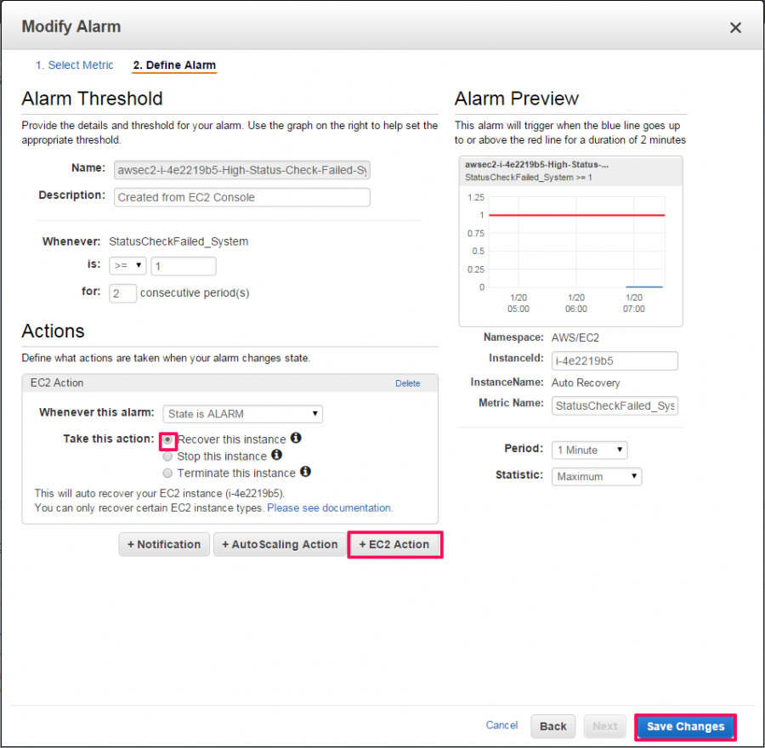Select Stop this instance radio button

tap(167, 456)
